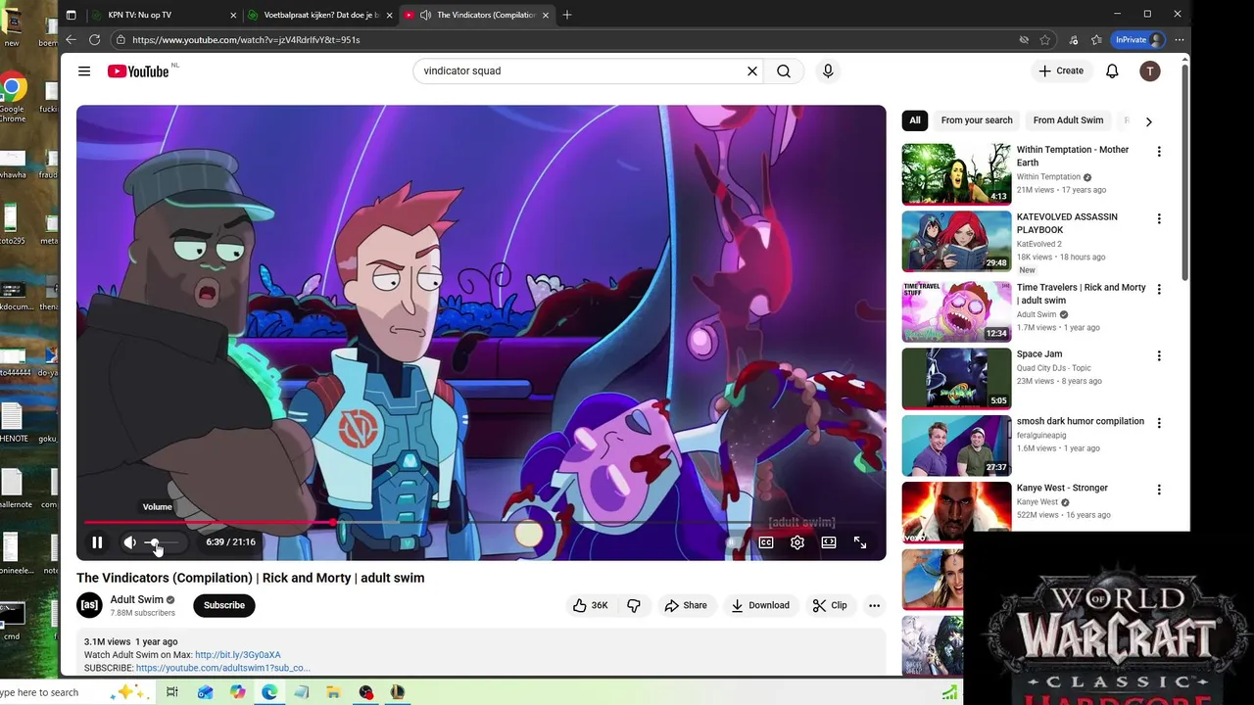Like the video (36K thumbs up)

(x=591, y=605)
